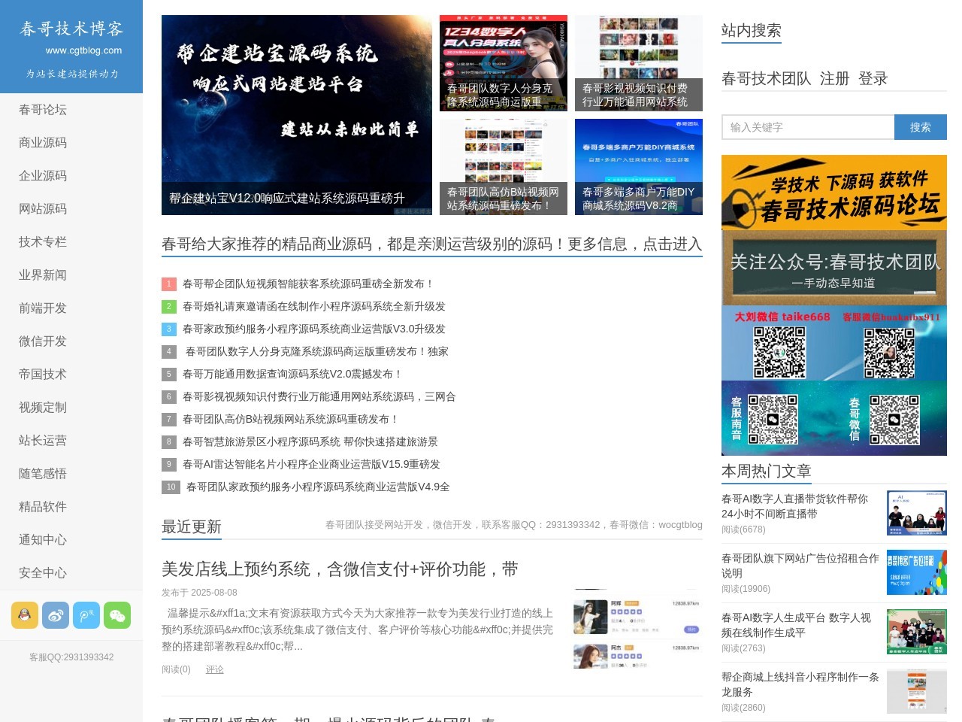Select 帝国技术 in the left navigation
The image size is (962, 722).
[x=41, y=374]
